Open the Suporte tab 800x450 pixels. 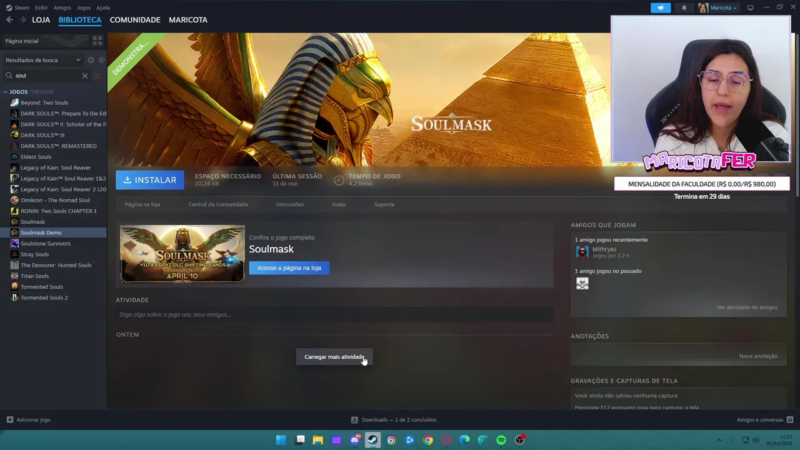384,204
